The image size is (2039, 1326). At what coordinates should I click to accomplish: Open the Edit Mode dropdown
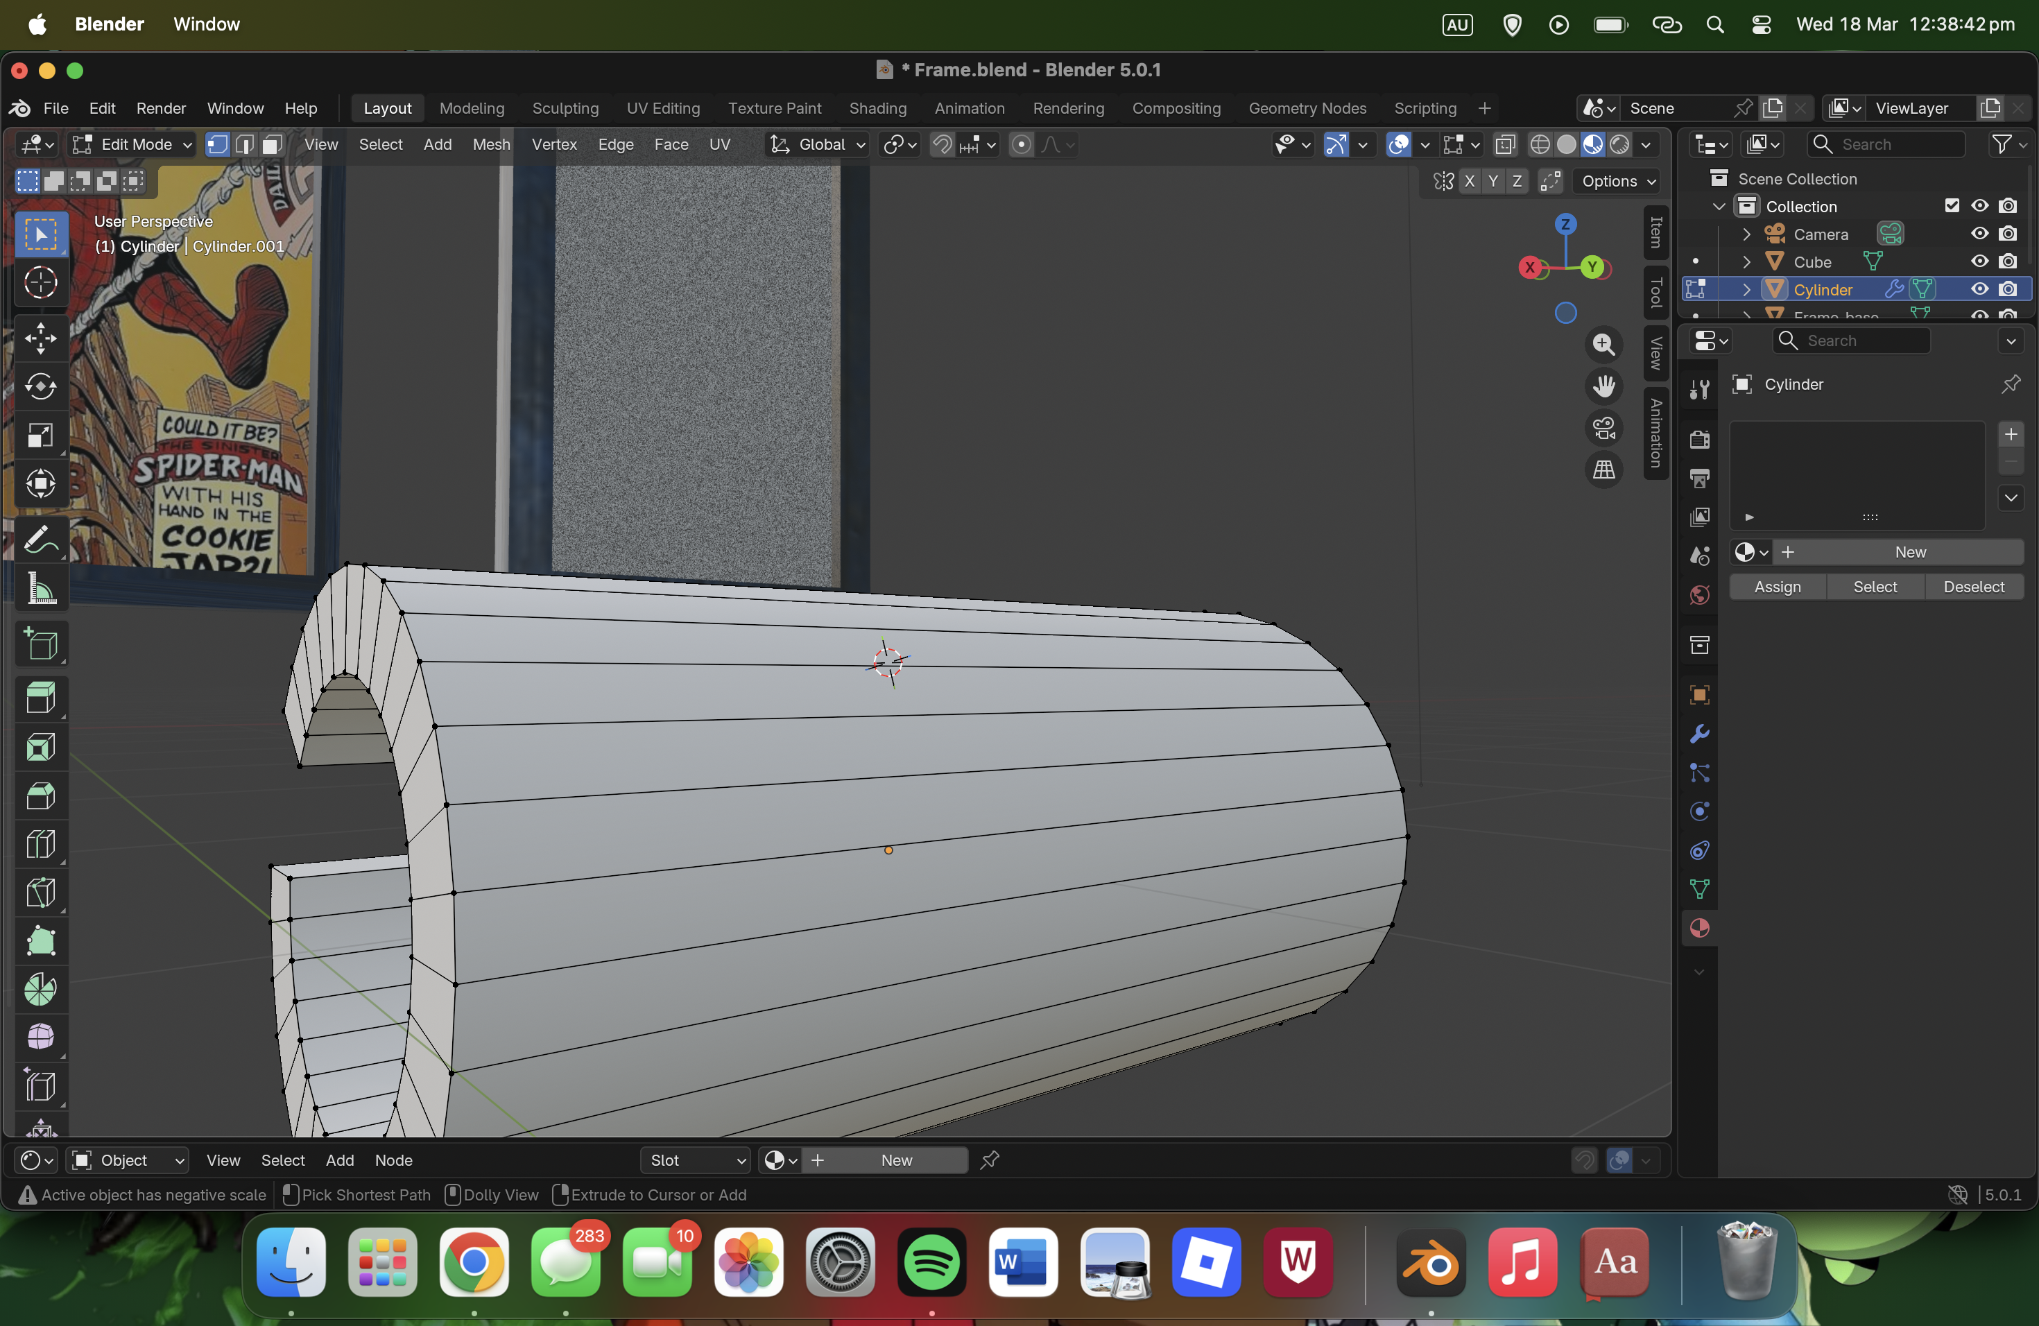132,145
